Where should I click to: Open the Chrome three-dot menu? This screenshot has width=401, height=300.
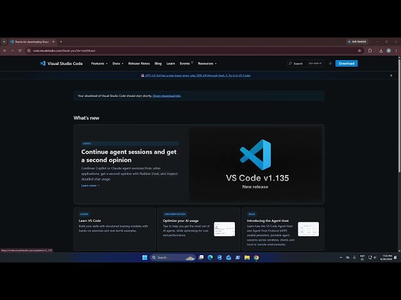tap(396, 51)
